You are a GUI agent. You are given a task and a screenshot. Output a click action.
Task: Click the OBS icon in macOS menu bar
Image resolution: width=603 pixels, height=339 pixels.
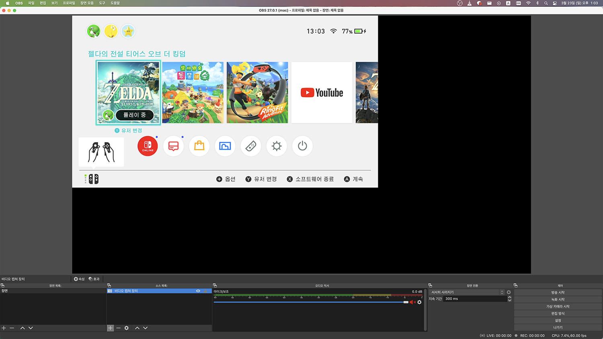click(x=460, y=3)
